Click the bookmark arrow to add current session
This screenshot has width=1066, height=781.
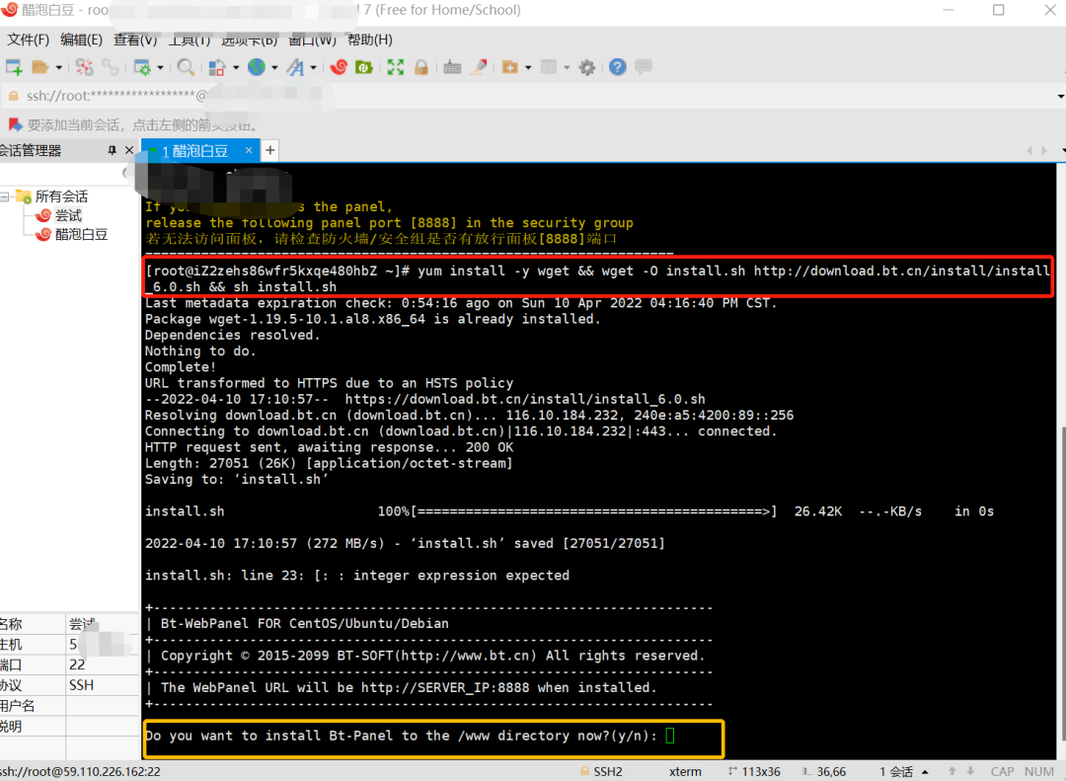point(15,125)
